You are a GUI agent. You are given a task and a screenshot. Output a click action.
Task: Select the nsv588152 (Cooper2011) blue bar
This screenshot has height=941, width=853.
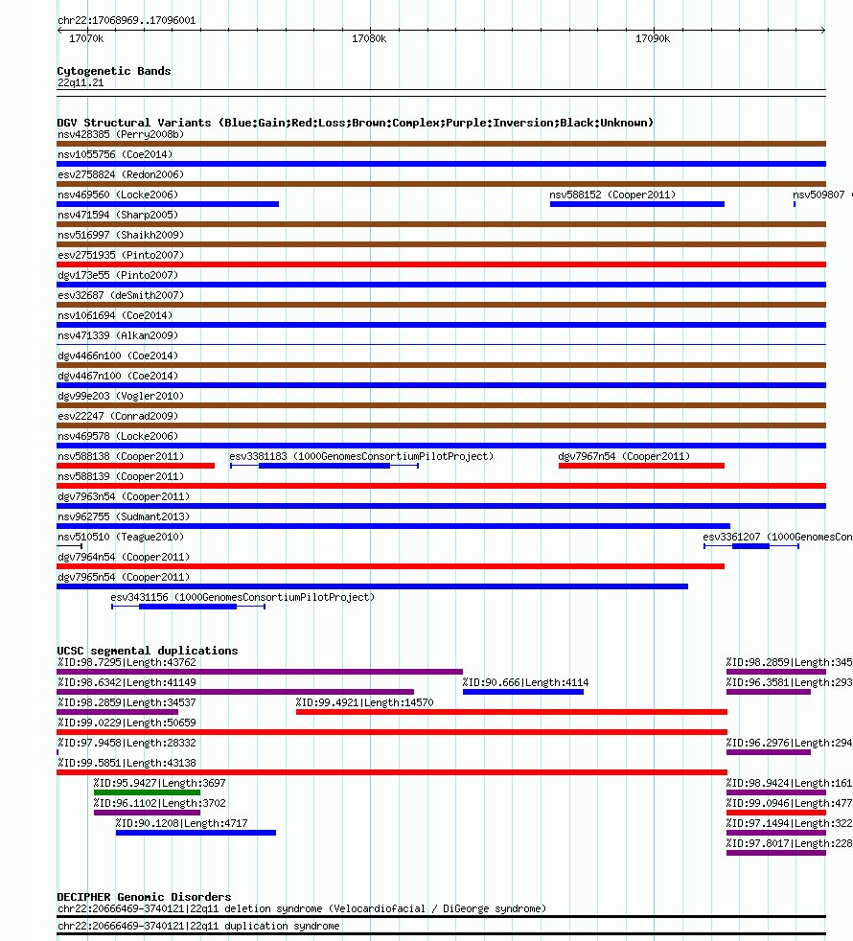coord(637,204)
